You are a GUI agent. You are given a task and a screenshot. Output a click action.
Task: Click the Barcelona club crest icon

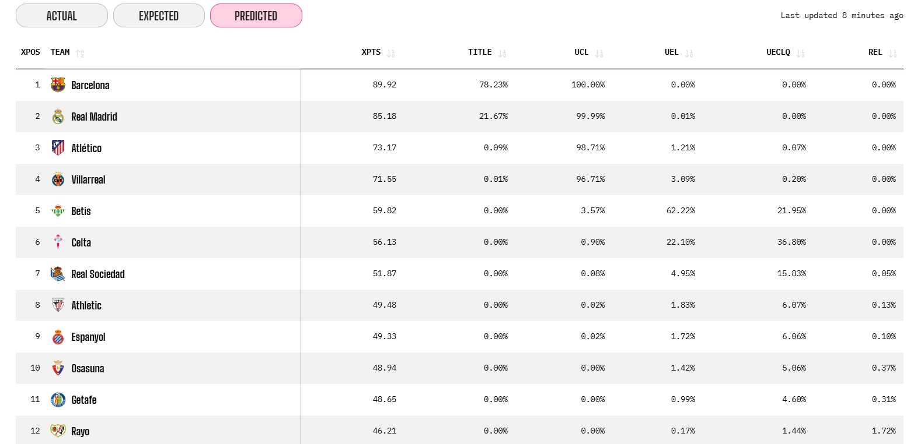pyautogui.click(x=58, y=85)
